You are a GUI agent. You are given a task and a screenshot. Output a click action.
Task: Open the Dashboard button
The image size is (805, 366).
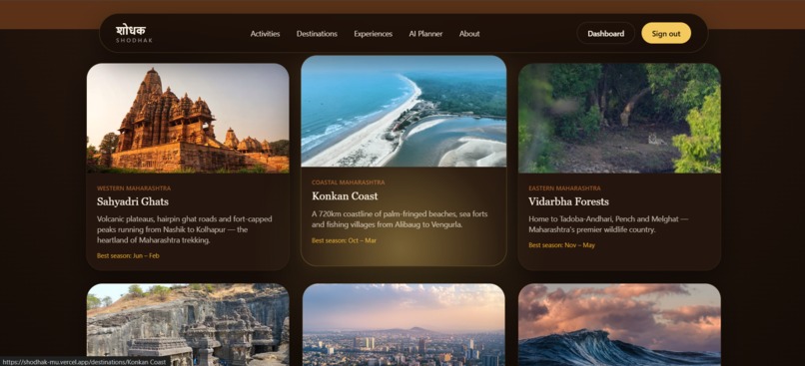tap(606, 33)
